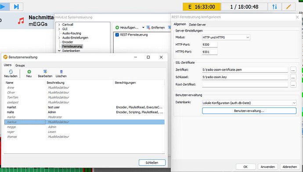
Task: Click the Löschen trash icon
Action: 61,72
